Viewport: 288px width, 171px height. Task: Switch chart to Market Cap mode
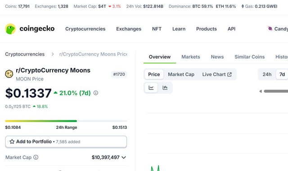(181, 75)
